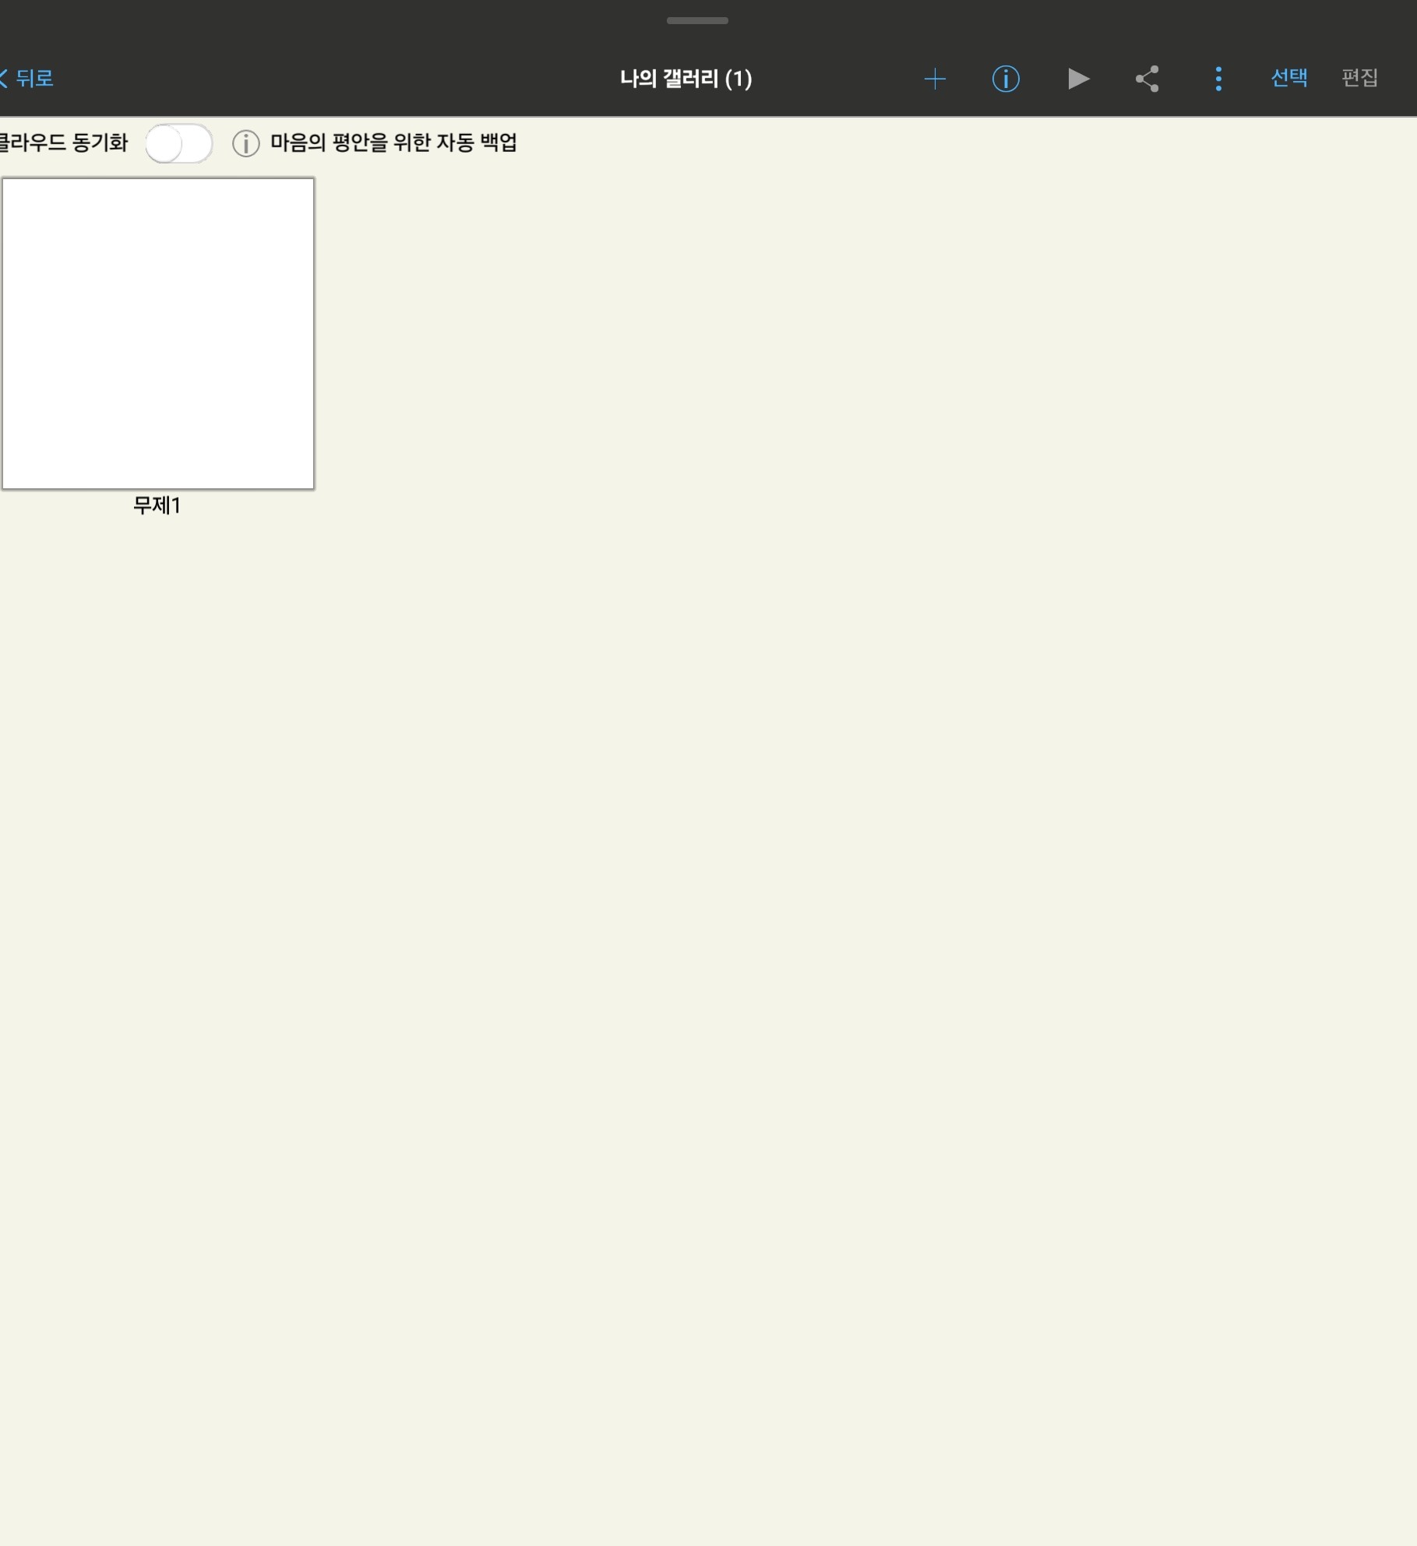Click info icon beside the auto backup text
This screenshot has width=1417, height=1546.
click(245, 143)
